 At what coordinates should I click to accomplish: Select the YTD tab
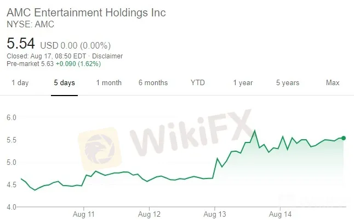198,83
